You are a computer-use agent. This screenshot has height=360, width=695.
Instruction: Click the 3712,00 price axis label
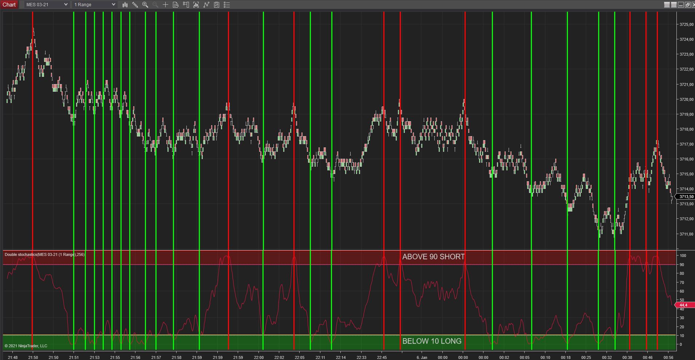pos(686,219)
